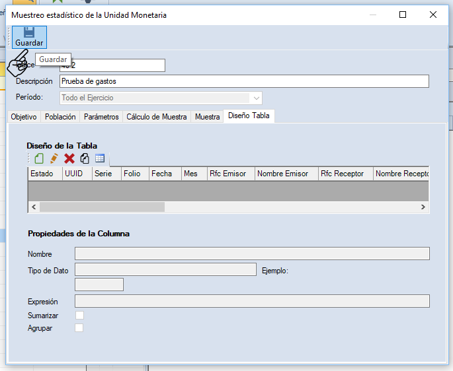Screen dimensions: 453x371
Task: Edit the column using the pencil icon
Action: click(x=54, y=158)
